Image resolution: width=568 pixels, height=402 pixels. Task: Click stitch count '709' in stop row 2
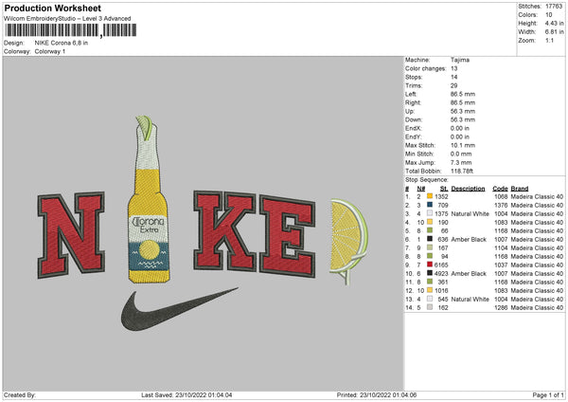click(443, 206)
